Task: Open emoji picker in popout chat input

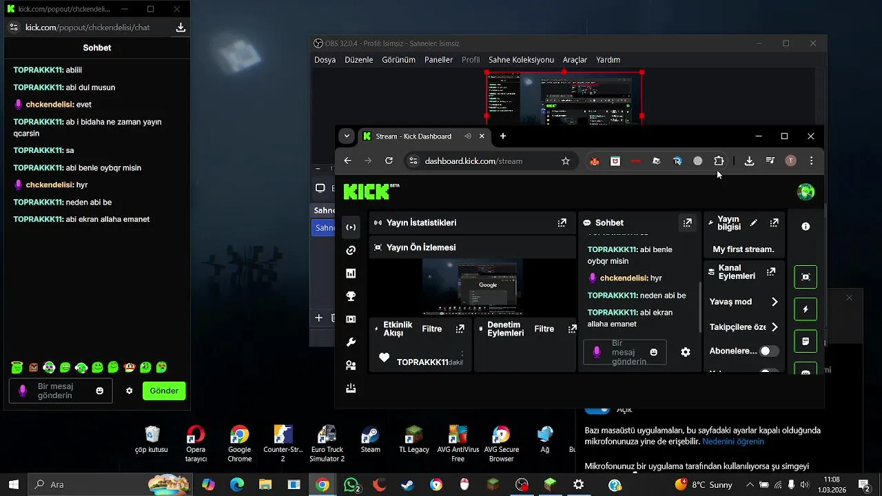Action: tap(99, 391)
